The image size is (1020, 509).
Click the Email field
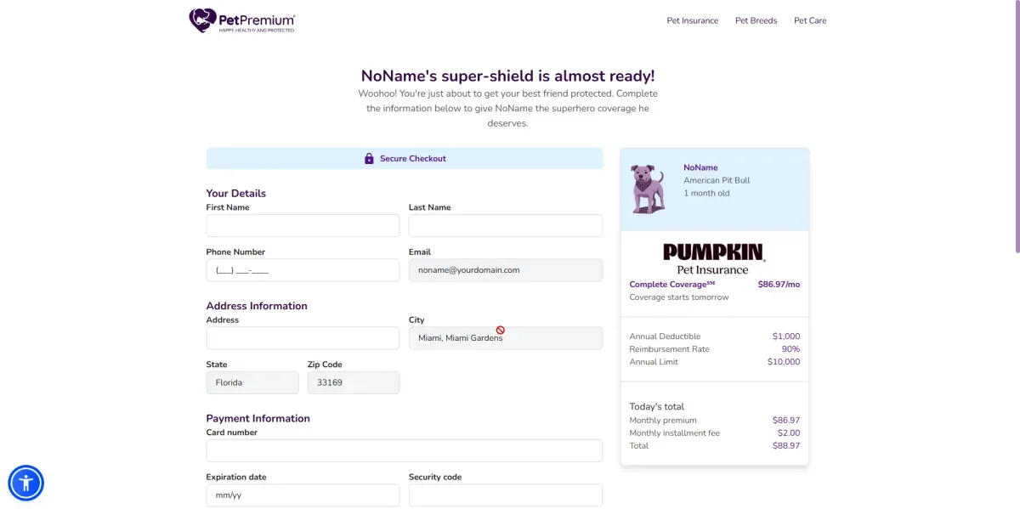[x=505, y=270]
